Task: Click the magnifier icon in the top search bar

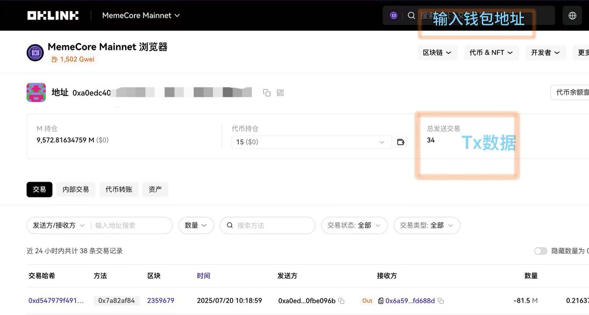Action: point(411,15)
